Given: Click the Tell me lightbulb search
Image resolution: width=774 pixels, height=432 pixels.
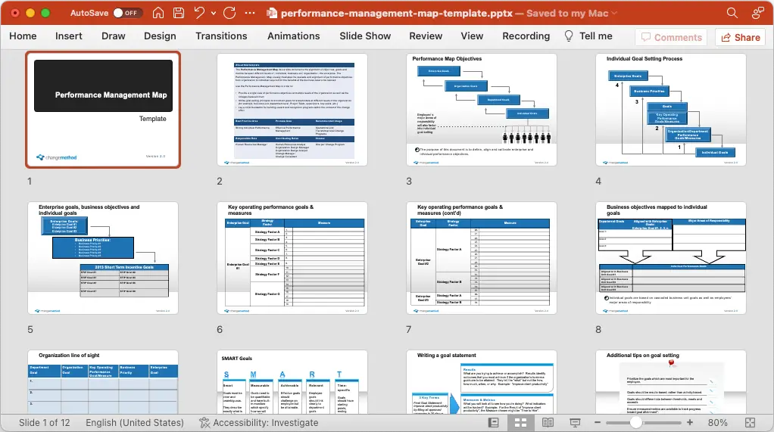Looking at the screenshot, I should (x=588, y=36).
